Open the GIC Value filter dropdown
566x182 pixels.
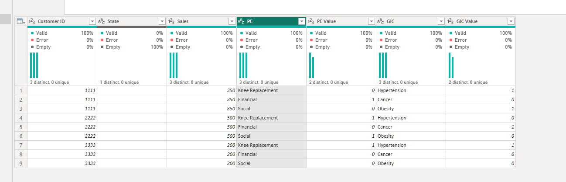tap(511, 21)
